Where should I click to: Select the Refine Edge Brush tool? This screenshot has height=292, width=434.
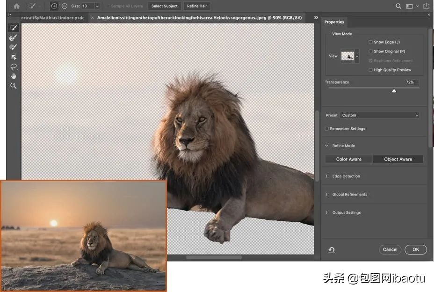pyautogui.click(x=13, y=37)
